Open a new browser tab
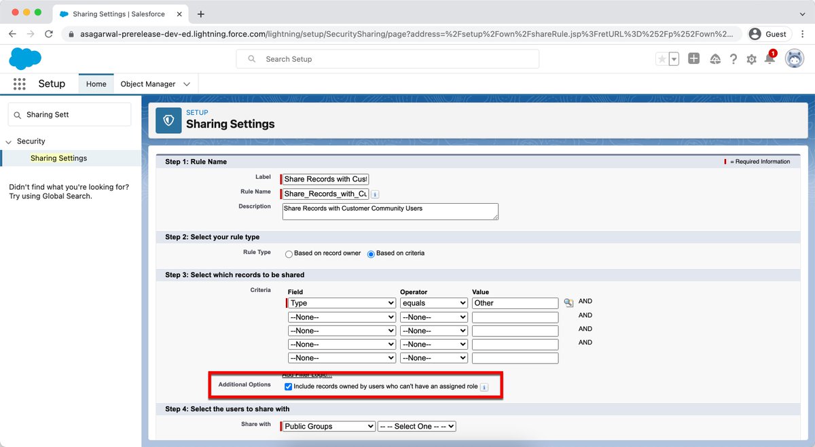The width and height of the screenshot is (815, 447). tap(202, 14)
